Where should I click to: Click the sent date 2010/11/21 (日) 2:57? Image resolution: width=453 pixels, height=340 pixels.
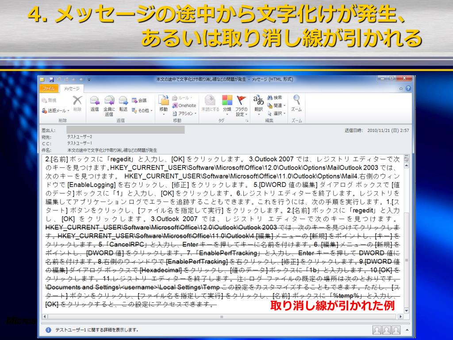pos(388,131)
